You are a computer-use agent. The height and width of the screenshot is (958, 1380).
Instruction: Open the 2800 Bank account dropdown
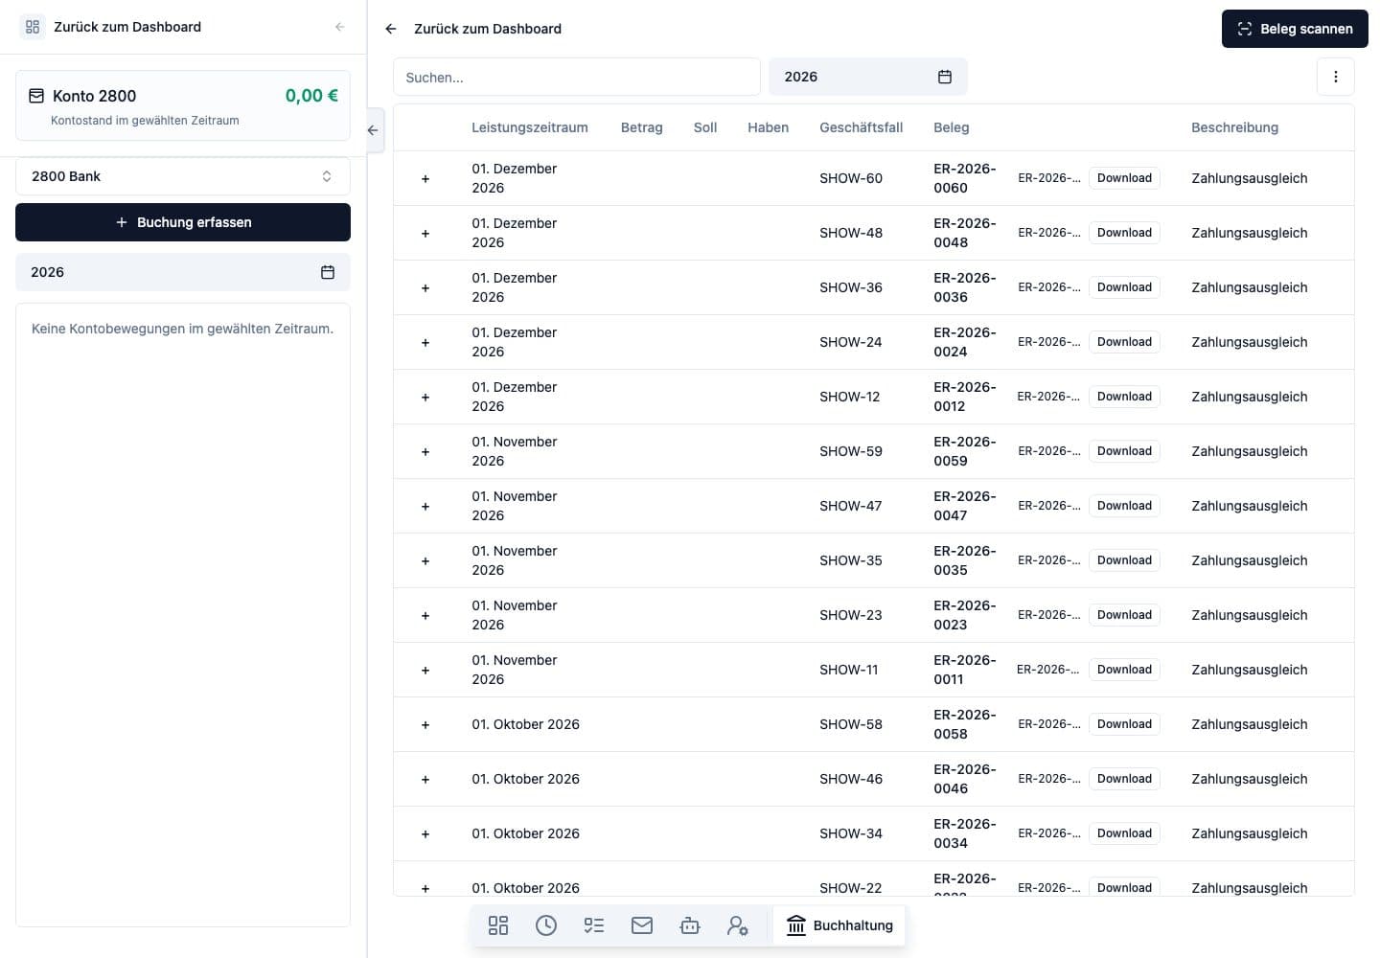pyautogui.click(x=183, y=176)
